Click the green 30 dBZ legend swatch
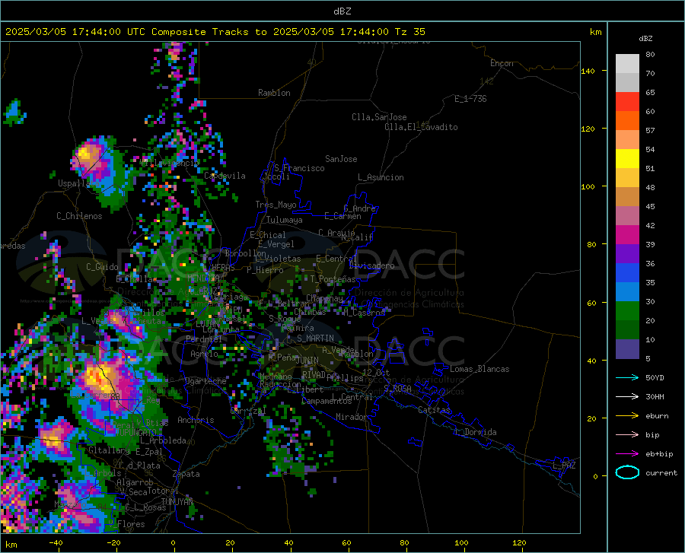Viewport: 685px width, 553px height. (627, 311)
